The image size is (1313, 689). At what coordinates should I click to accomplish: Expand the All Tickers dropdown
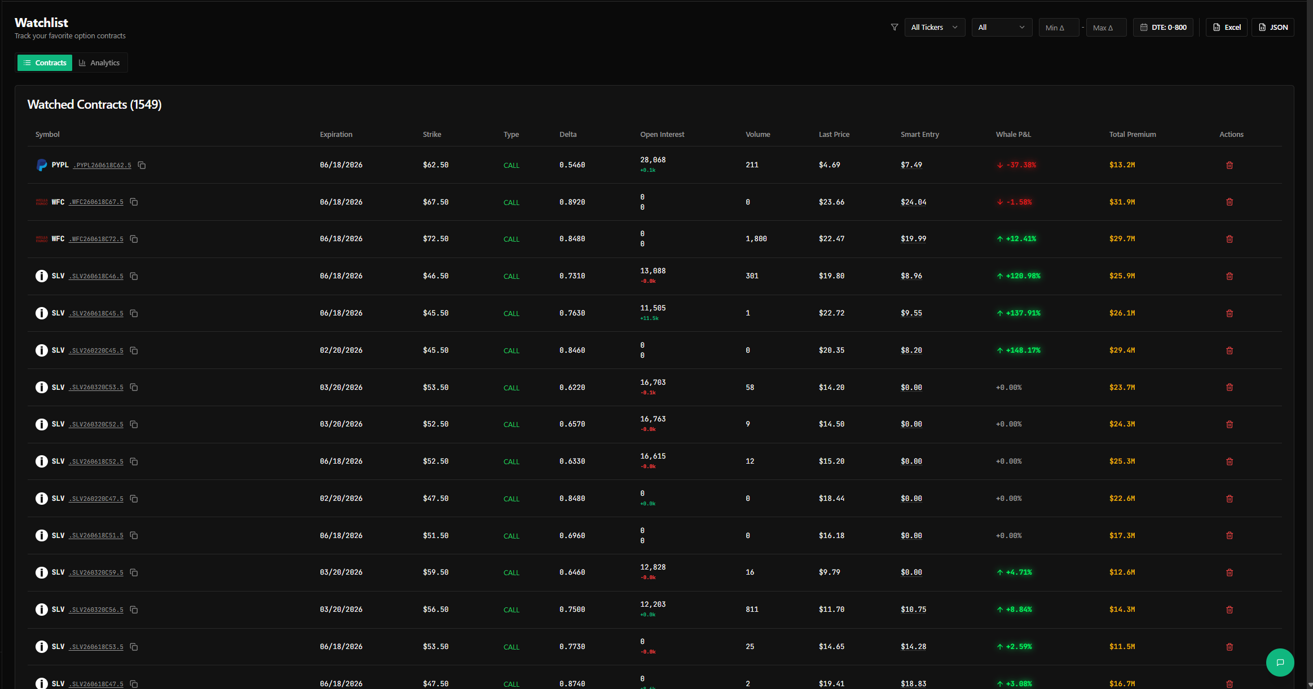tap(934, 27)
